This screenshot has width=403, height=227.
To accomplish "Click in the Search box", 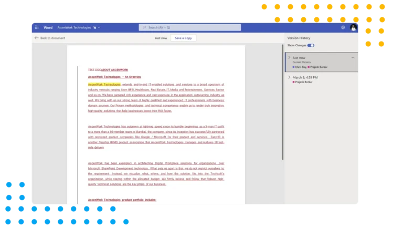I will pyautogui.click(x=189, y=27).
